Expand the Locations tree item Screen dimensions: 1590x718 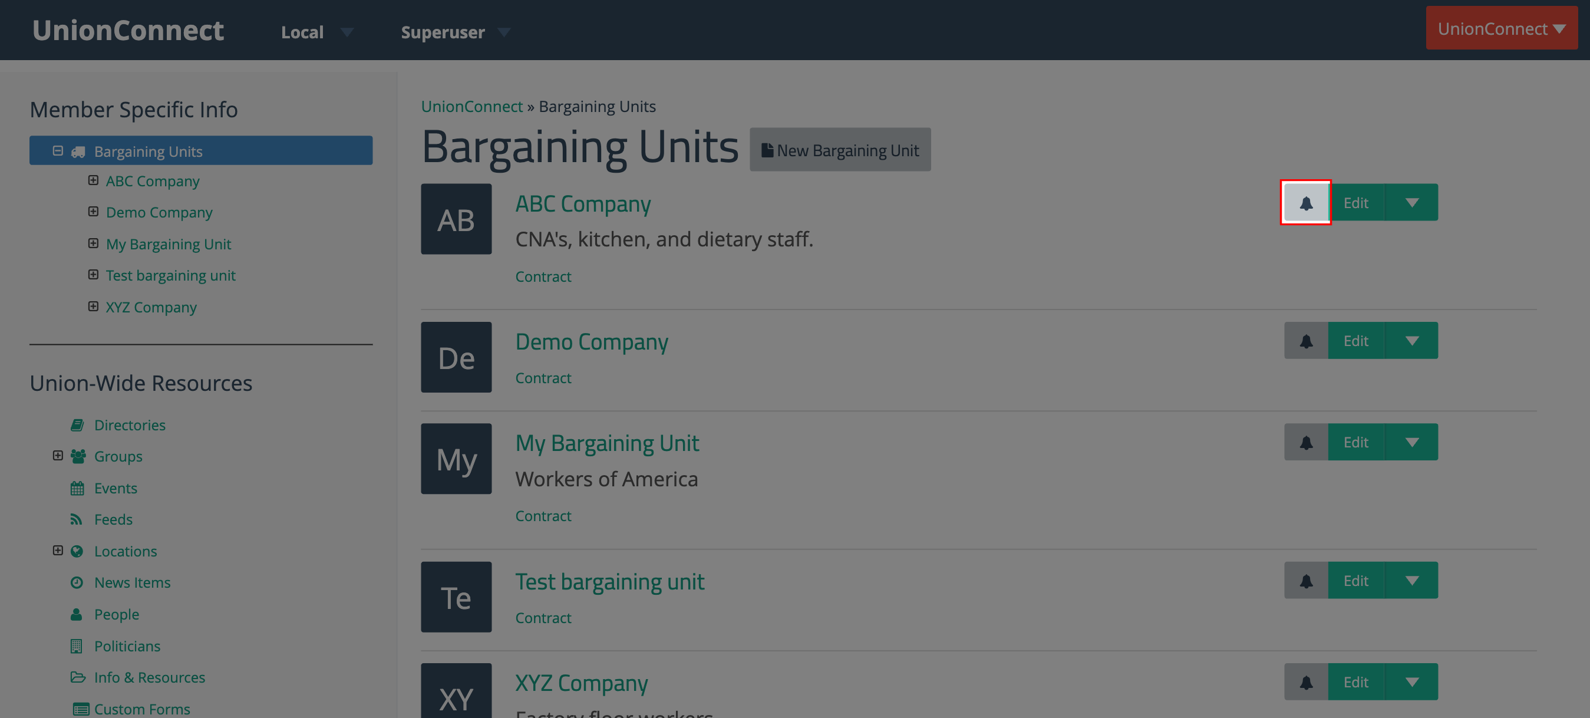tap(58, 550)
